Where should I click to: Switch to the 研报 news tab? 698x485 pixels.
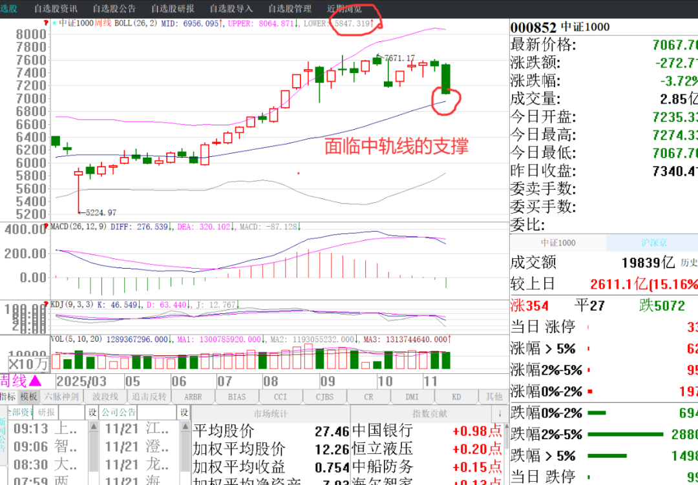pos(47,413)
